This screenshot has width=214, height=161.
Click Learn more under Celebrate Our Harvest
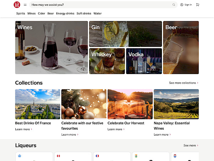coord(116,129)
